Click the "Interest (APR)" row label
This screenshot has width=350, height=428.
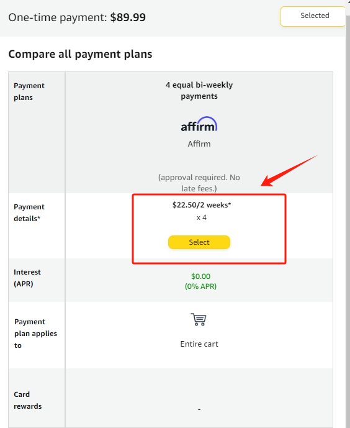point(27,278)
